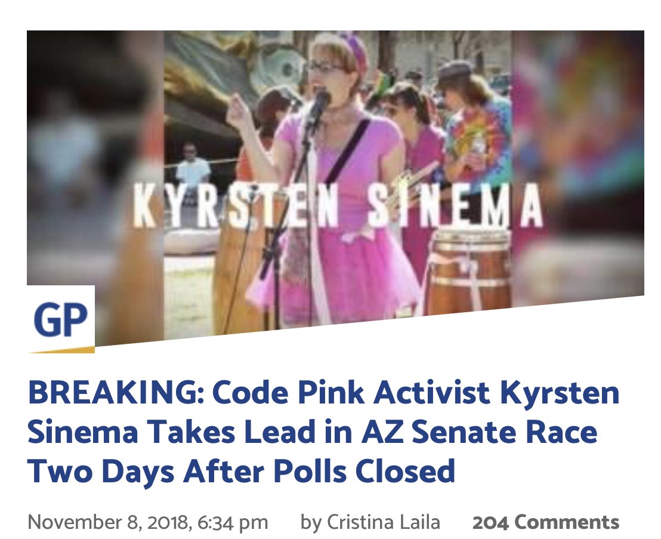Click the KYRSTEN SINEMA caption overlay
This screenshot has height=539, width=661.
coord(338,207)
